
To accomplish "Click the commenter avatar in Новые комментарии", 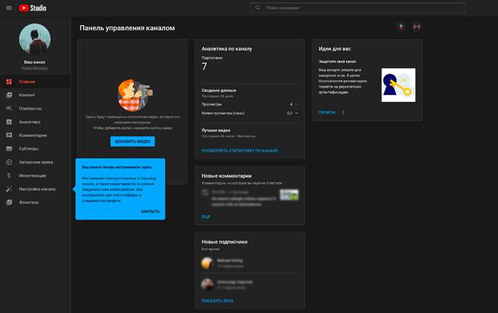I will [x=205, y=192].
